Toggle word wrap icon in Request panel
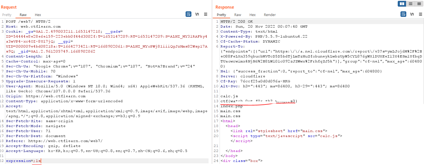The height and width of the screenshot is (165, 424). [x=188, y=14]
